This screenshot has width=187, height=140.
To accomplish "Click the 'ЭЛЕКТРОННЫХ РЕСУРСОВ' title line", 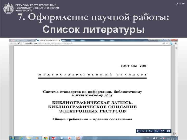I will [x=92, y=111].
